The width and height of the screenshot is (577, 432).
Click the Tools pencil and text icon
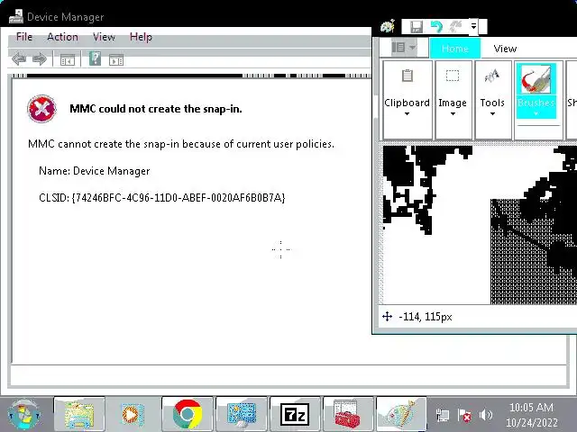(x=492, y=76)
